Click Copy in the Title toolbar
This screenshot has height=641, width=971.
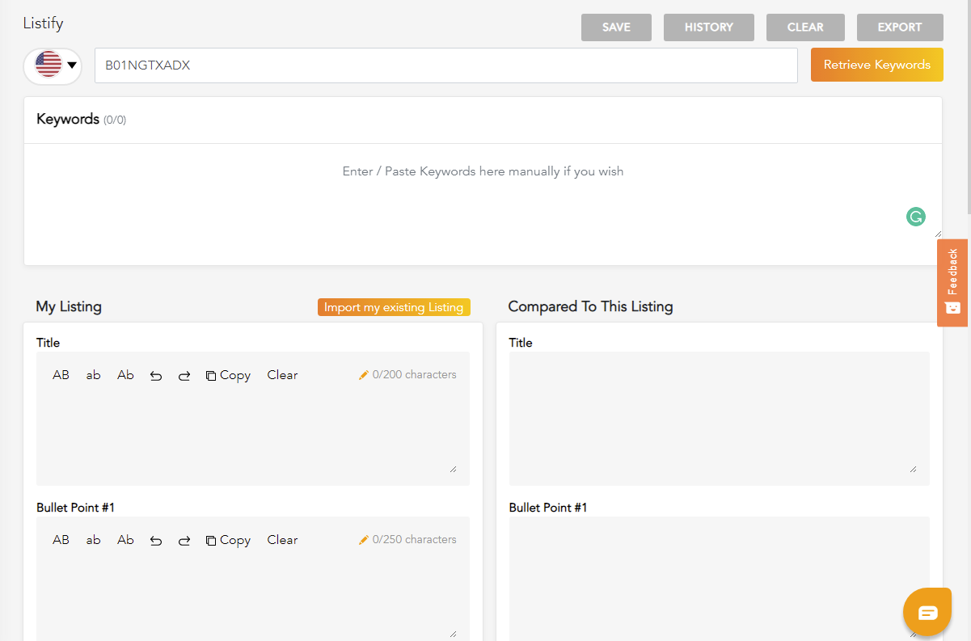coord(228,375)
